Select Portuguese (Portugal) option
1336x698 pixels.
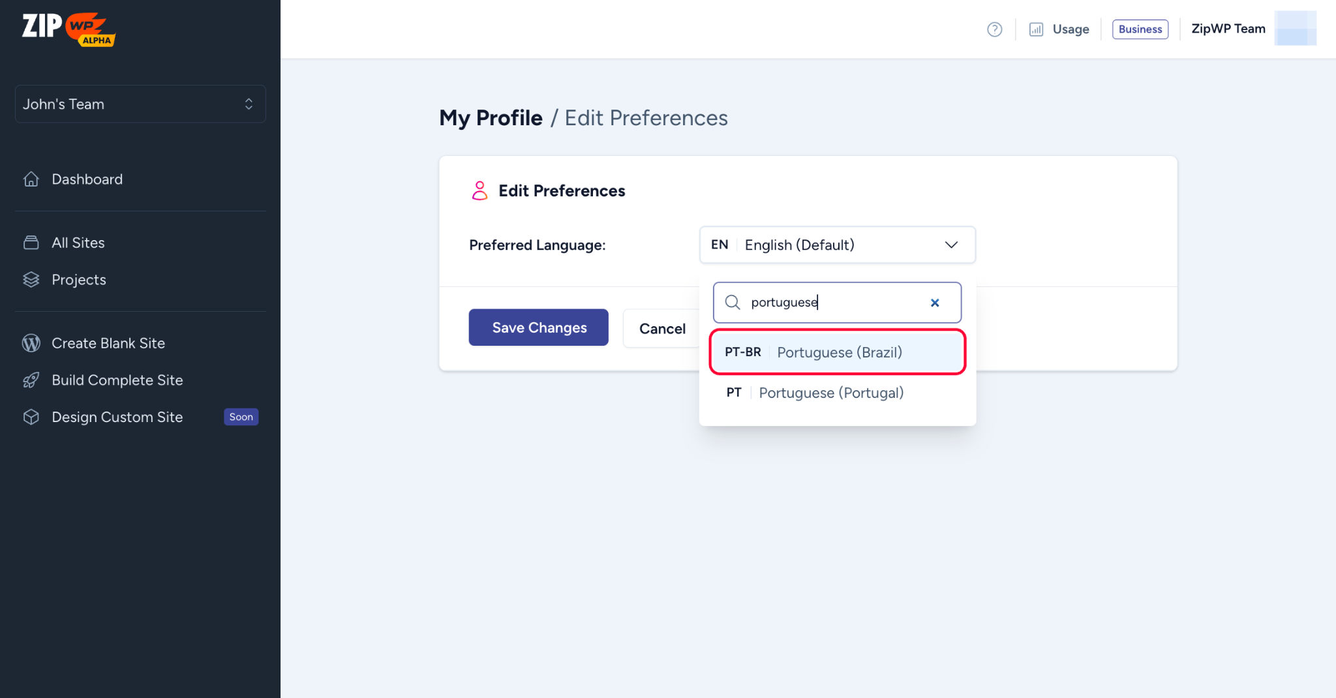(x=831, y=393)
